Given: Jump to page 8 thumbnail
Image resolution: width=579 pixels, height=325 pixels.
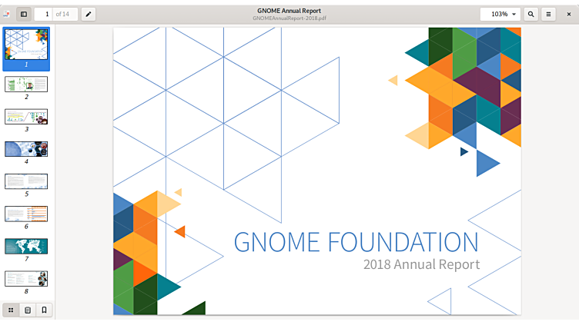Looking at the screenshot, I should point(26,278).
